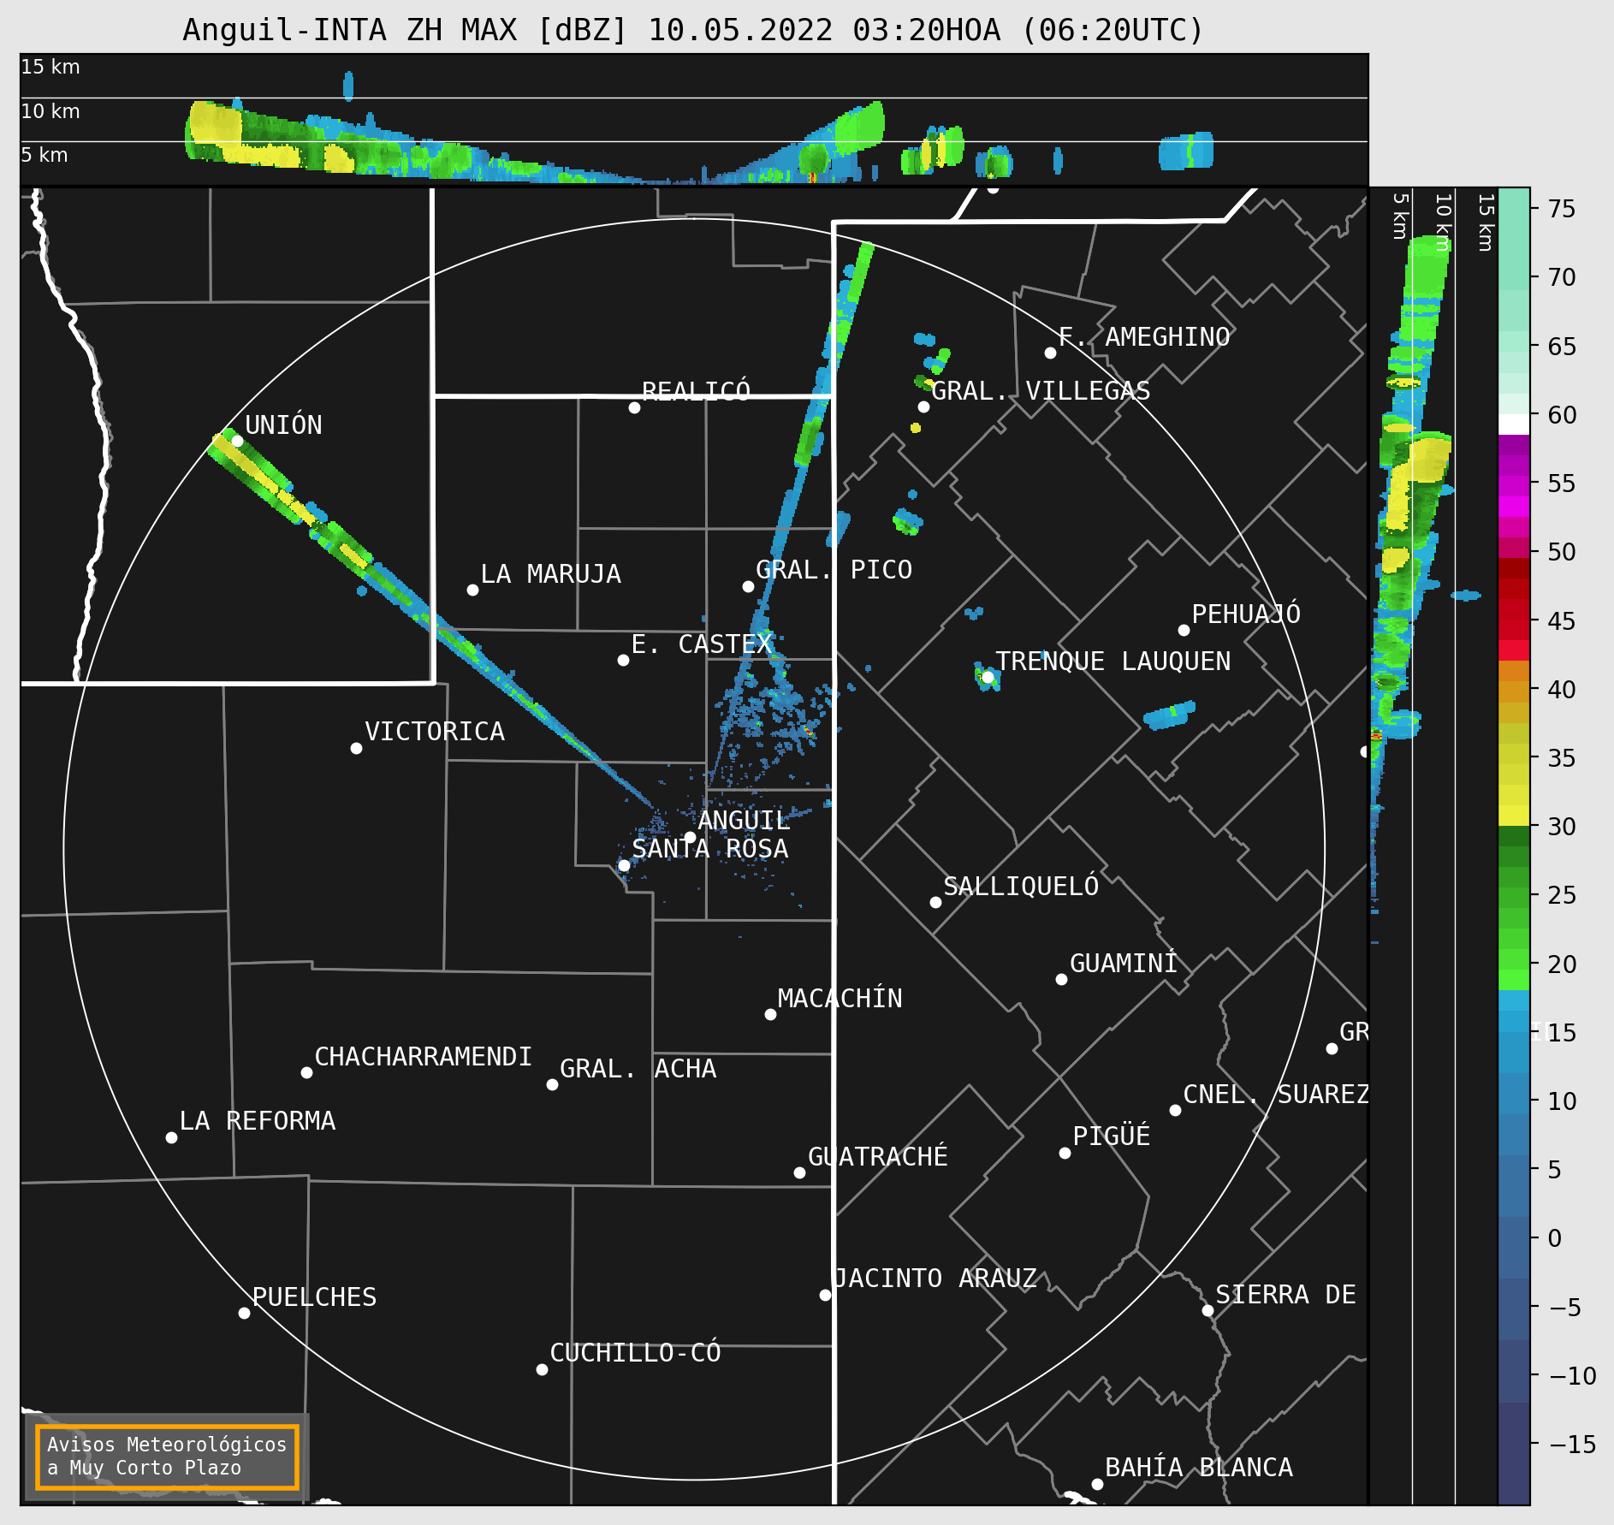
Task: Click the PIGÜÉ label
Action: (1112, 1136)
